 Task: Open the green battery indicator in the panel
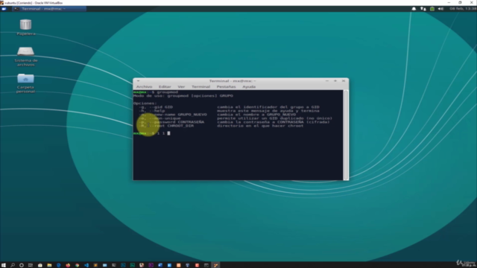click(x=432, y=9)
